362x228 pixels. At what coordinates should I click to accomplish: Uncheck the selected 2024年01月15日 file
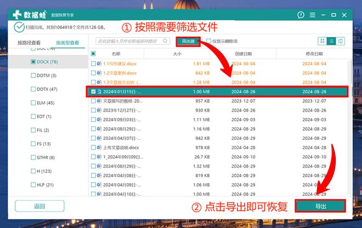(x=93, y=91)
